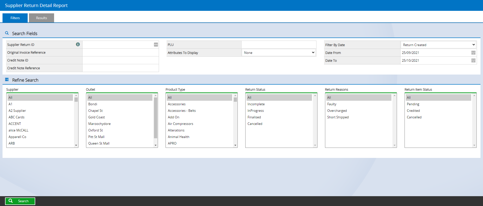Select Pitt St Mall outlet
Viewport: 483px width, 206px height.
tap(120, 137)
